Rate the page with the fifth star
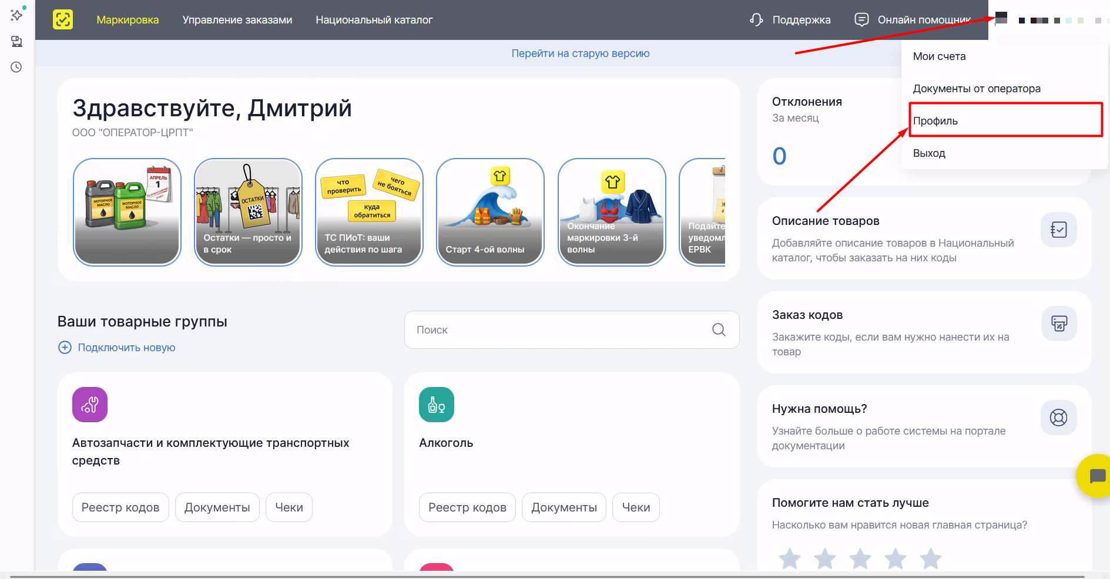The width and height of the screenshot is (1110, 579). 930,559
